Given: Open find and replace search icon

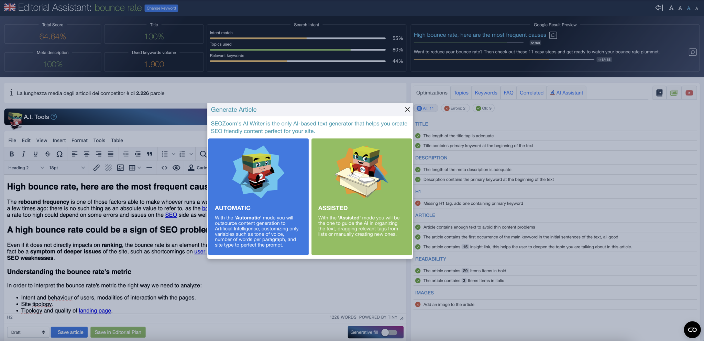Looking at the screenshot, I should click(203, 154).
